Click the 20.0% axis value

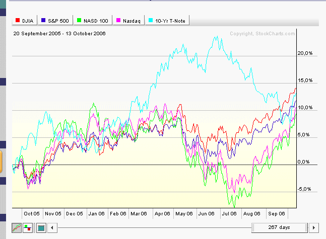305,53
